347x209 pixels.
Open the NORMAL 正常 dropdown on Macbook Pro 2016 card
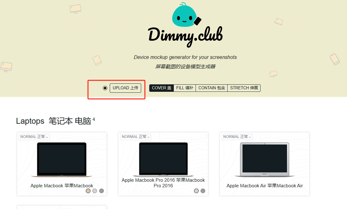pyautogui.click(x=136, y=137)
